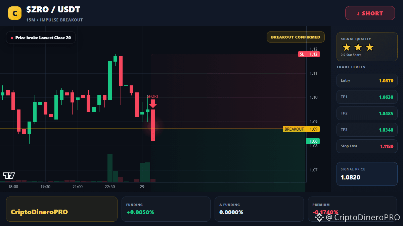Click the SIGNAL QUALITY heading

[356, 39]
